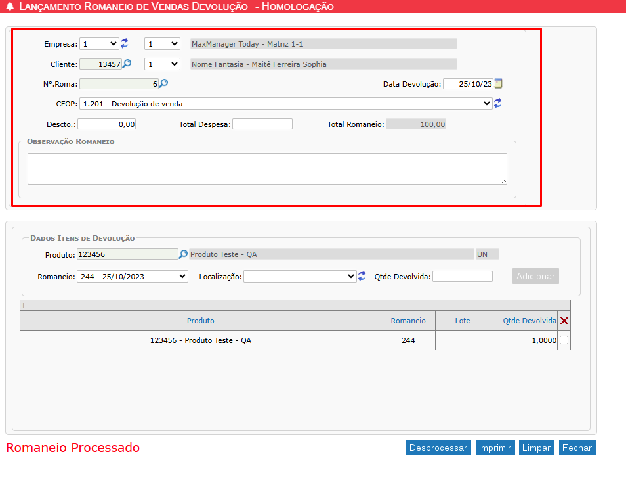Open the Romaneio 244 dropdown

(x=132, y=277)
